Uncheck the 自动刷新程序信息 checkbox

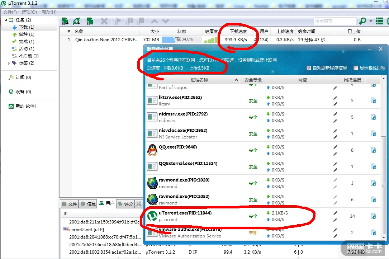coord(309,68)
